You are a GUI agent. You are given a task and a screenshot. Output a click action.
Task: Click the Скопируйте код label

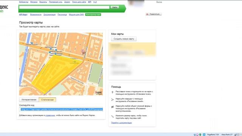[27, 105]
